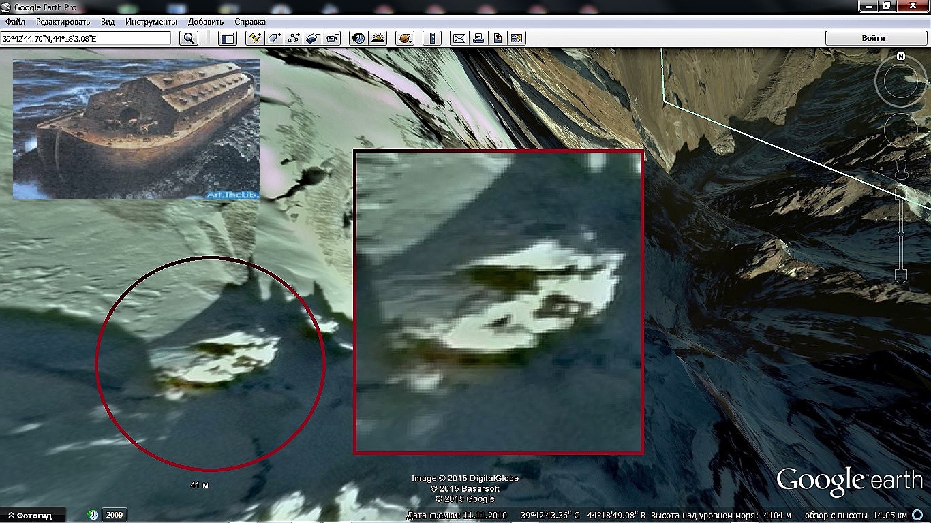Click the zoom slider handle
Screen dimensions: 931x523
click(x=901, y=234)
